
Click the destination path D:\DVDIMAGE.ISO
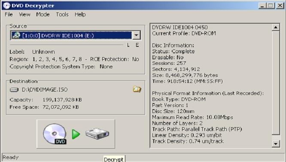coord(45,89)
